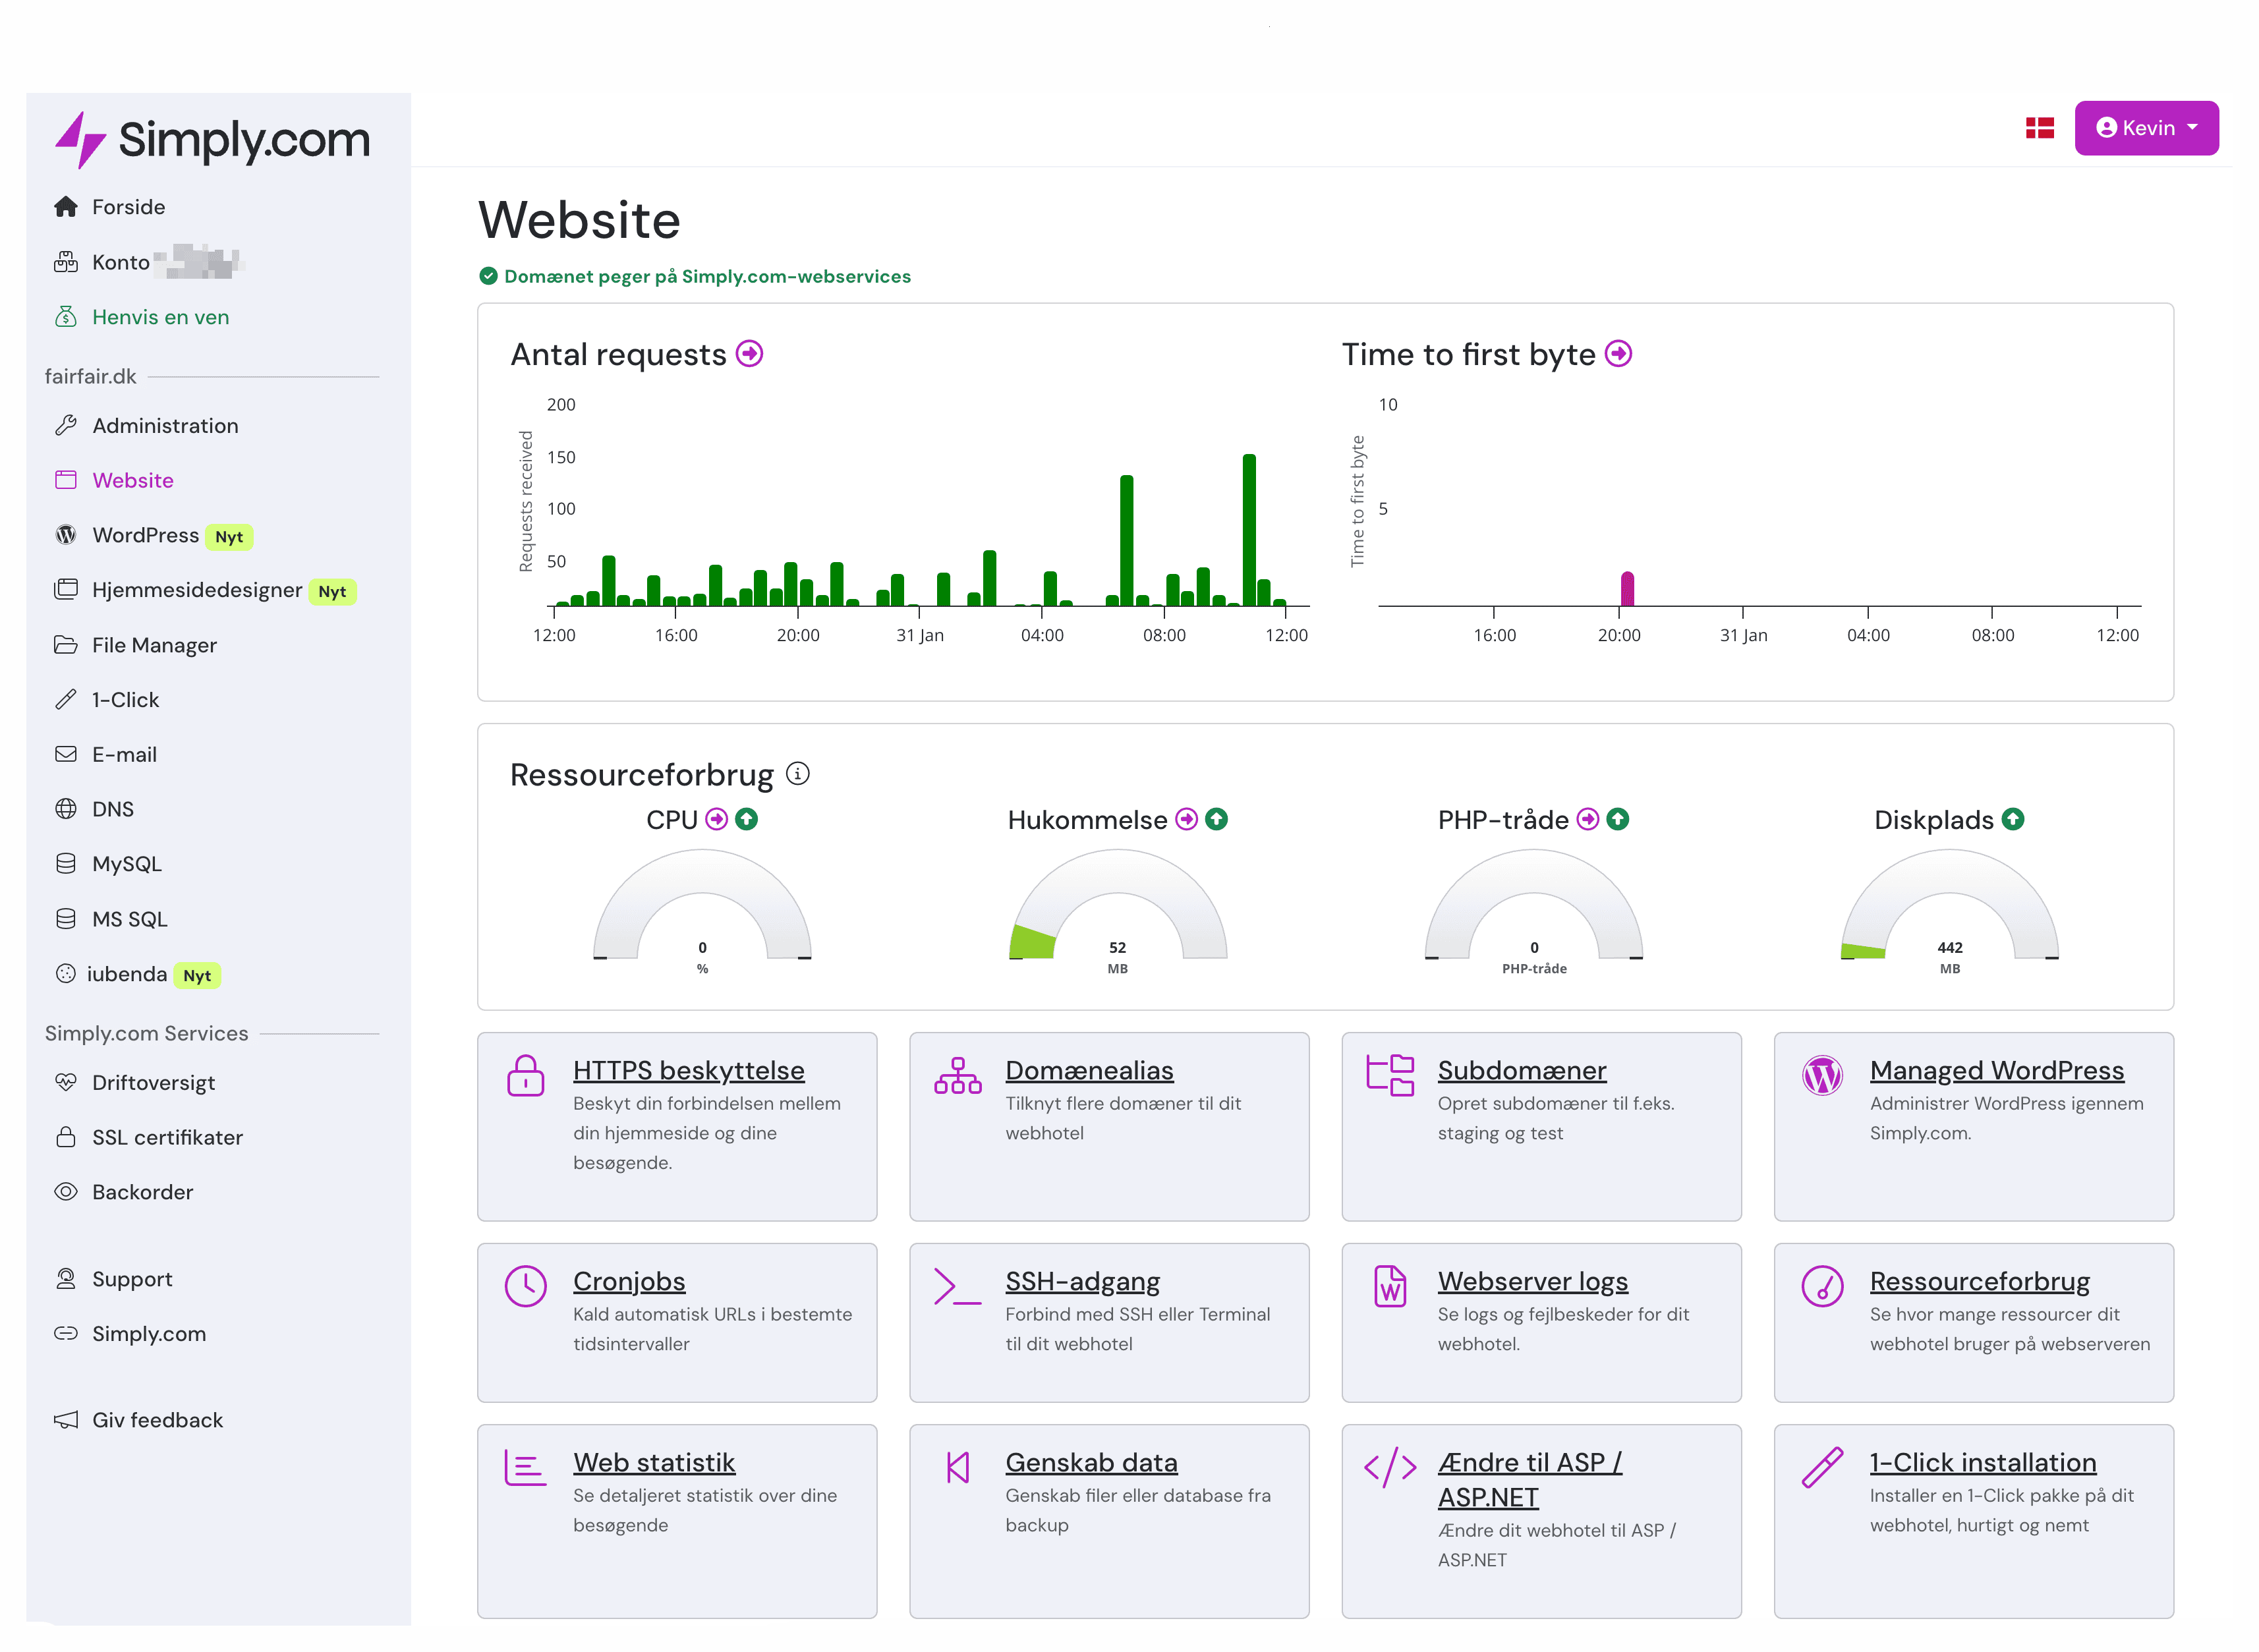Screen dimensions: 2259x1652
Task: Click the Ressourceforbrug info icon
Action: click(797, 774)
